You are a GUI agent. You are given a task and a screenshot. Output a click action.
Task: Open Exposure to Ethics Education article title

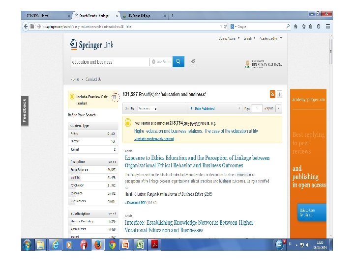tap(197, 161)
